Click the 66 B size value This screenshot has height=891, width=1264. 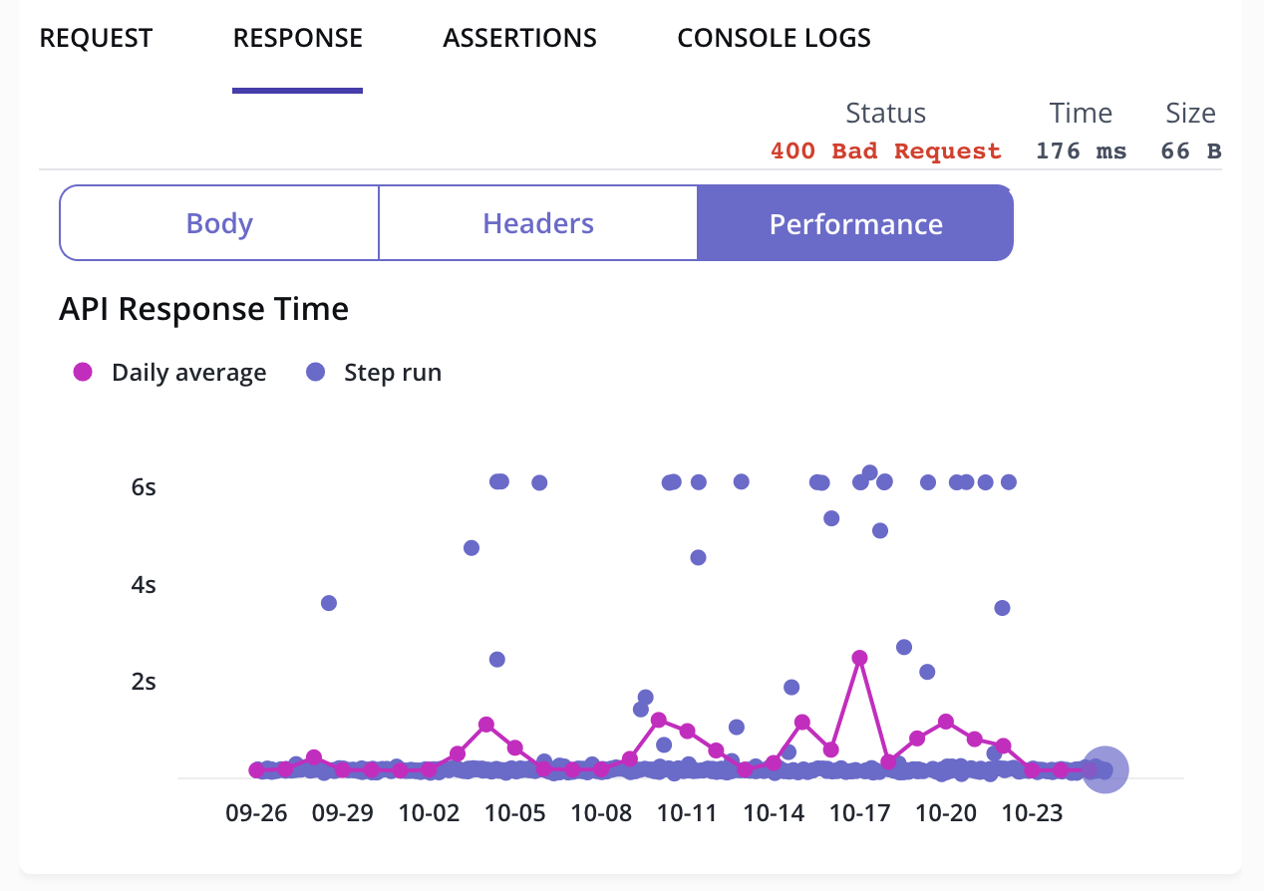click(1191, 151)
